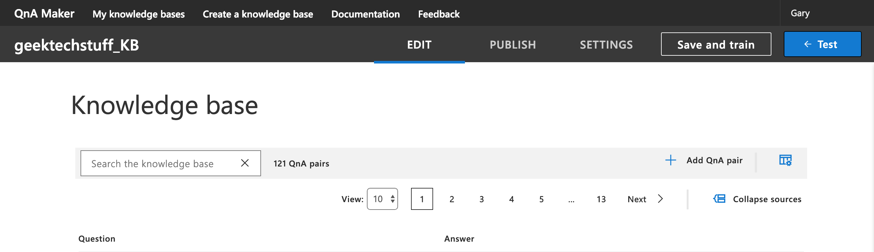This screenshot has width=874, height=252.
Task: Click the Gary account name
Action: click(x=800, y=13)
